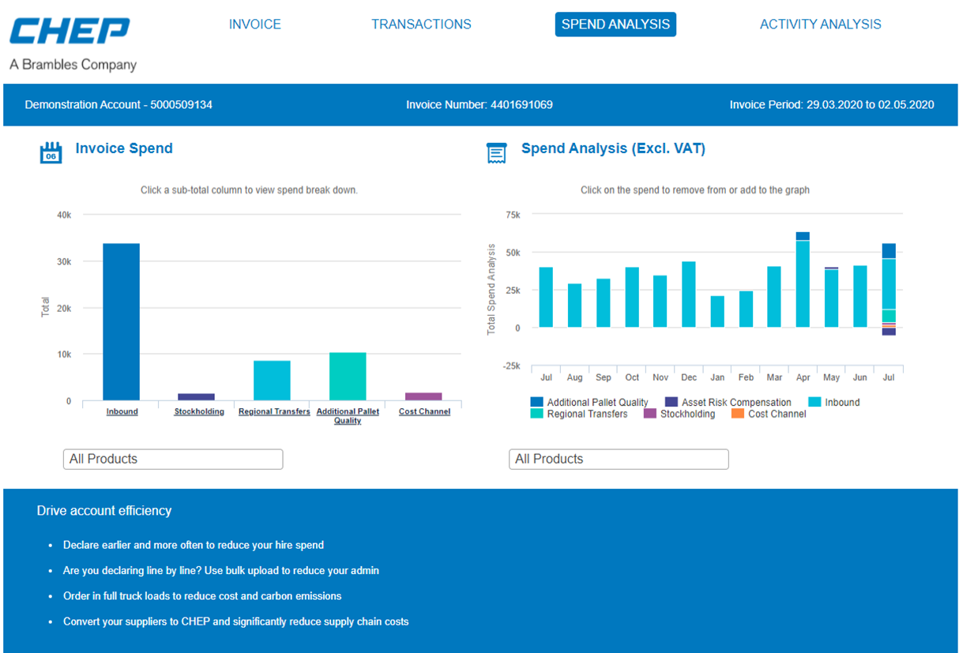The image size is (959, 653).
Task: Toggle Asset Risk Compensation legend entry
Action: coord(728,402)
